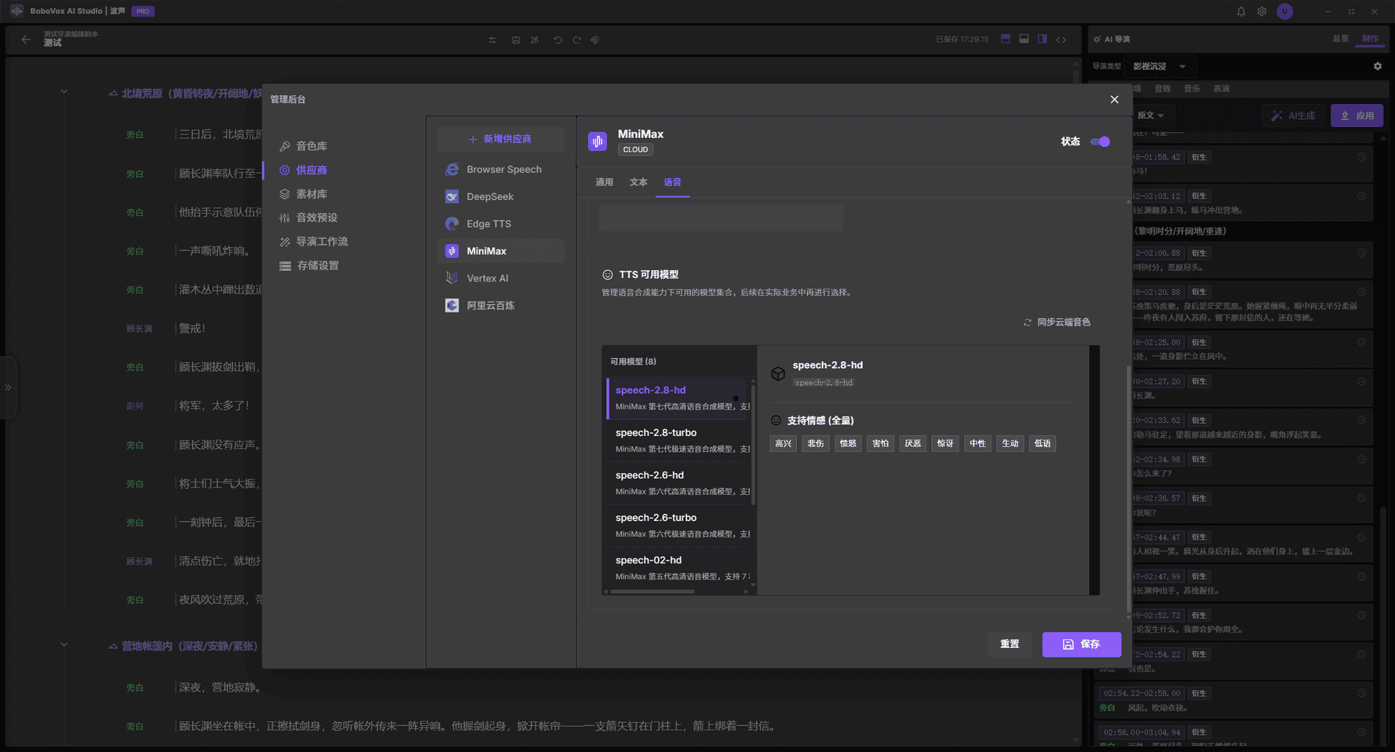
Task: Open 音效预设 in the management sidebar
Action: point(317,217)
